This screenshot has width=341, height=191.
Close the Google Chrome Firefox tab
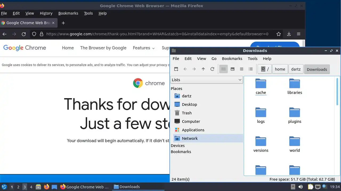[x=53, y=23]
